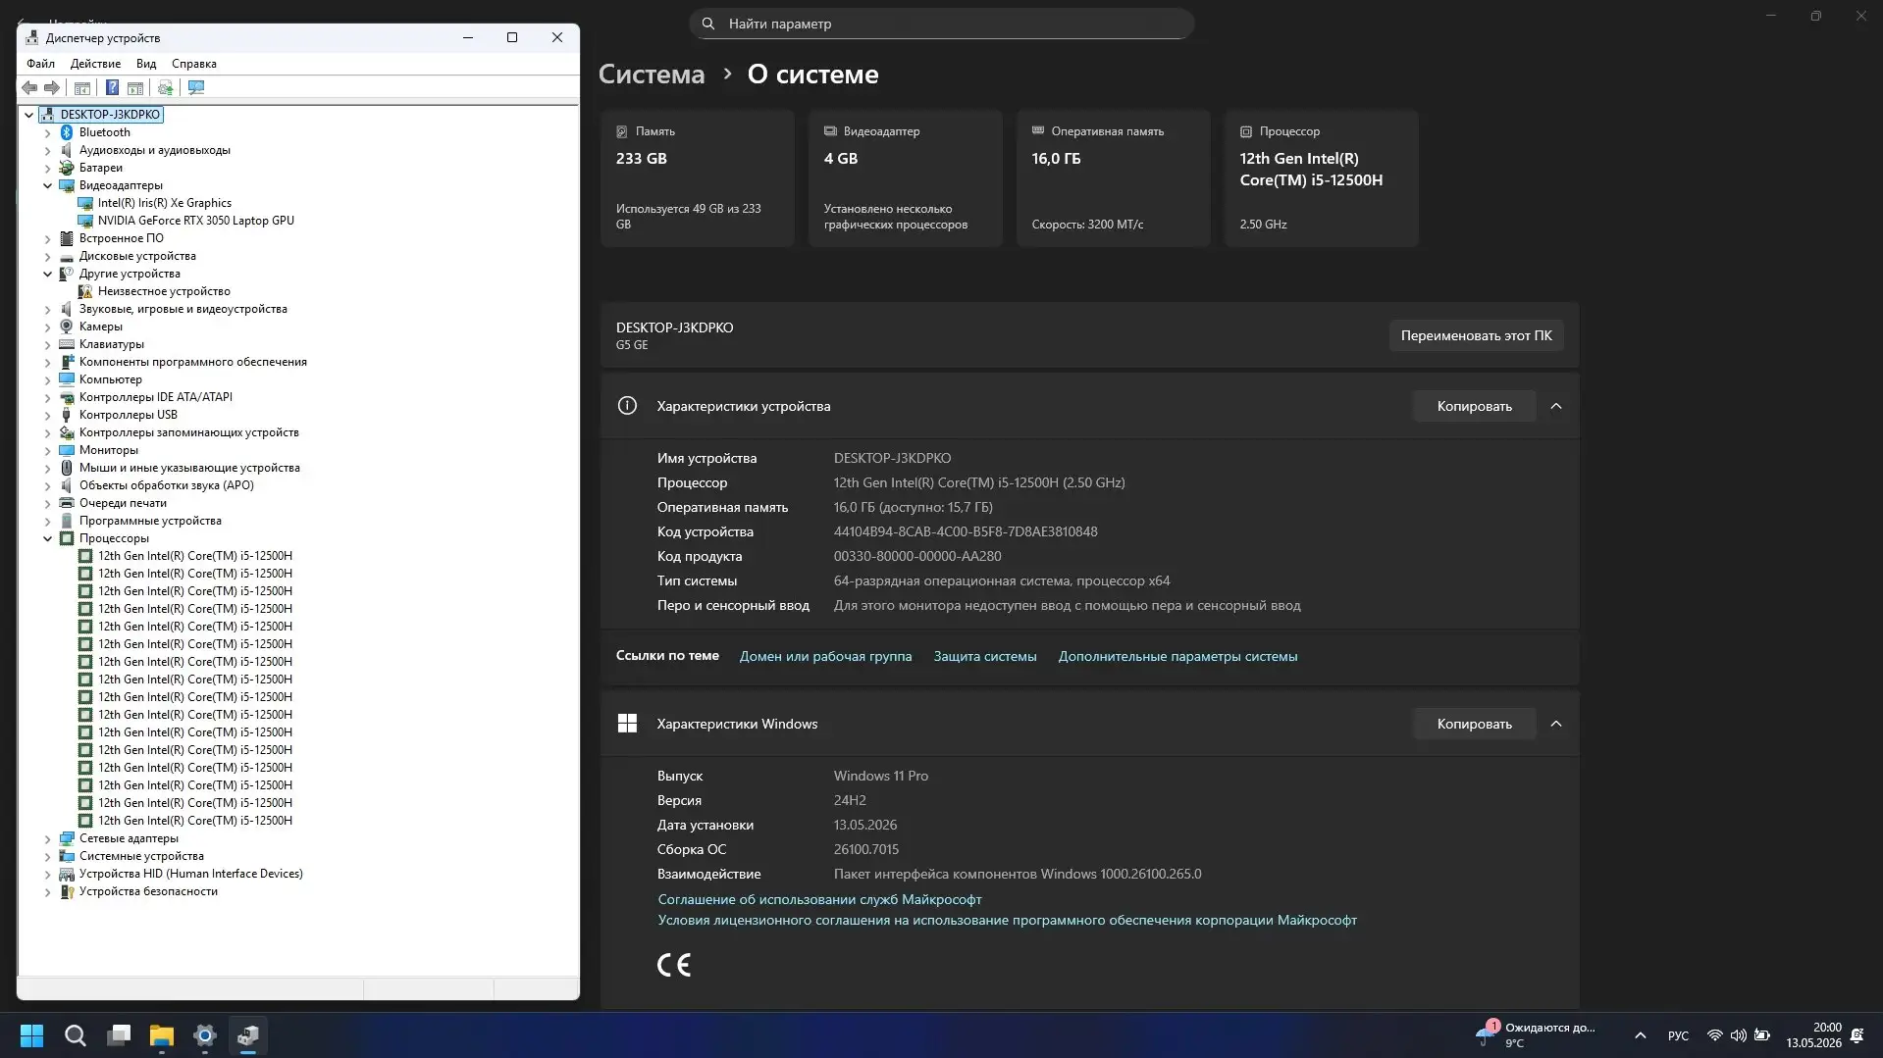Open the Оперативная память card
Viewport: 1883px width, 1058px height.
1113,178
